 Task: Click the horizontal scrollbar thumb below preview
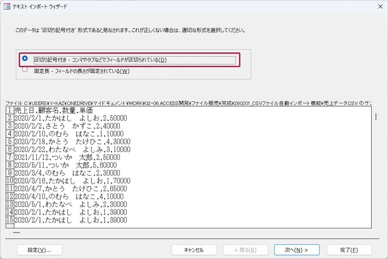point(16,233)
